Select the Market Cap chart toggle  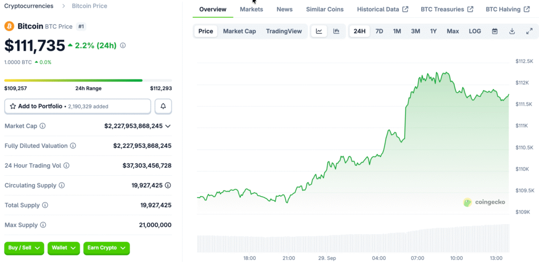[x=239, y=31]
